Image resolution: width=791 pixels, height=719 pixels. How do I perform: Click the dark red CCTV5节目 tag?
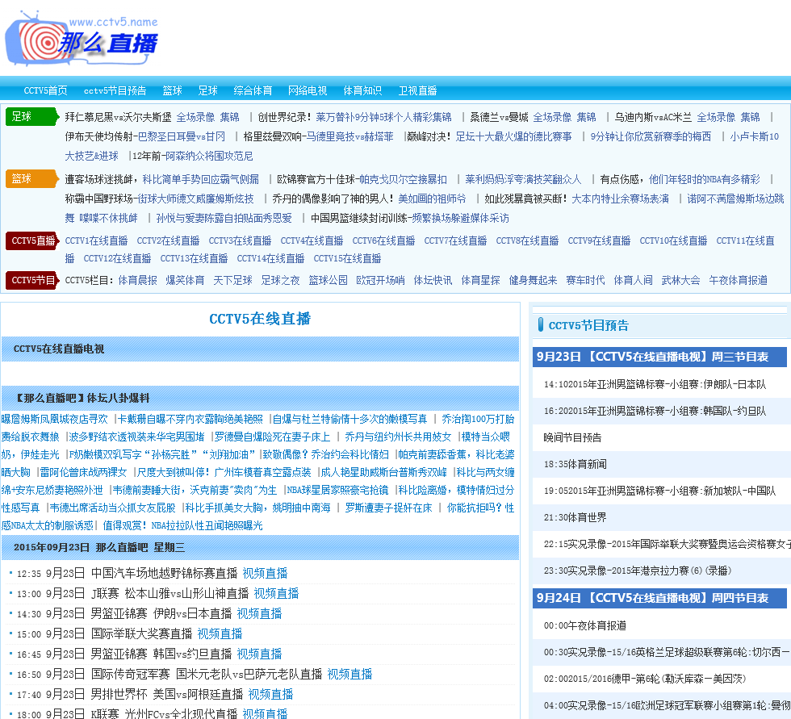[33, 280]
